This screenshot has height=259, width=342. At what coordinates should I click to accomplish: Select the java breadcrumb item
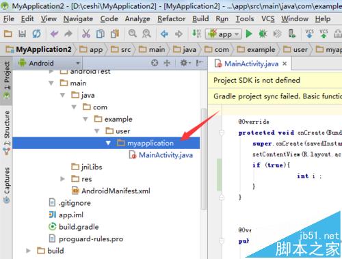[x=185, y=49]
